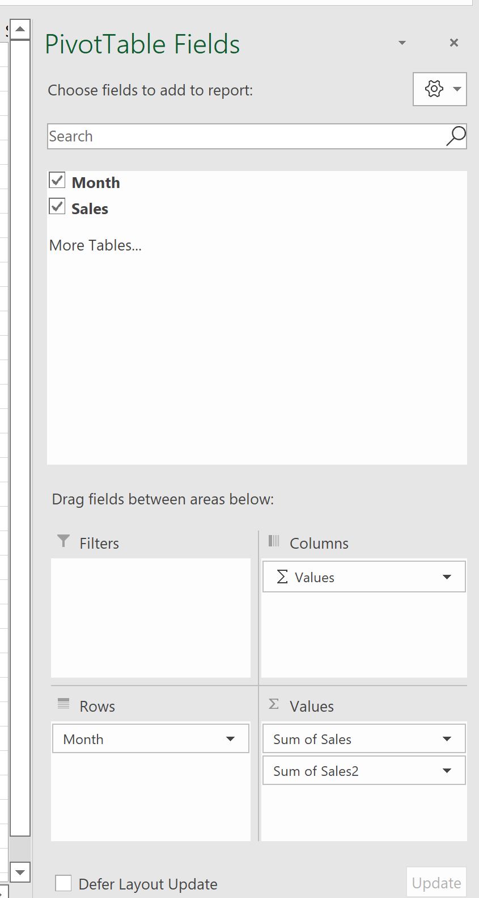Viewport: 479px width, 898px height.
Task: Open the PivotTable Fields Tools gear icon
Action: [433, 89]
